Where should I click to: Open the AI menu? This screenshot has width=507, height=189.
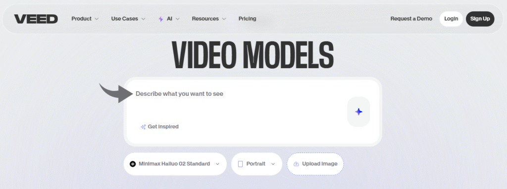(169, 19)
